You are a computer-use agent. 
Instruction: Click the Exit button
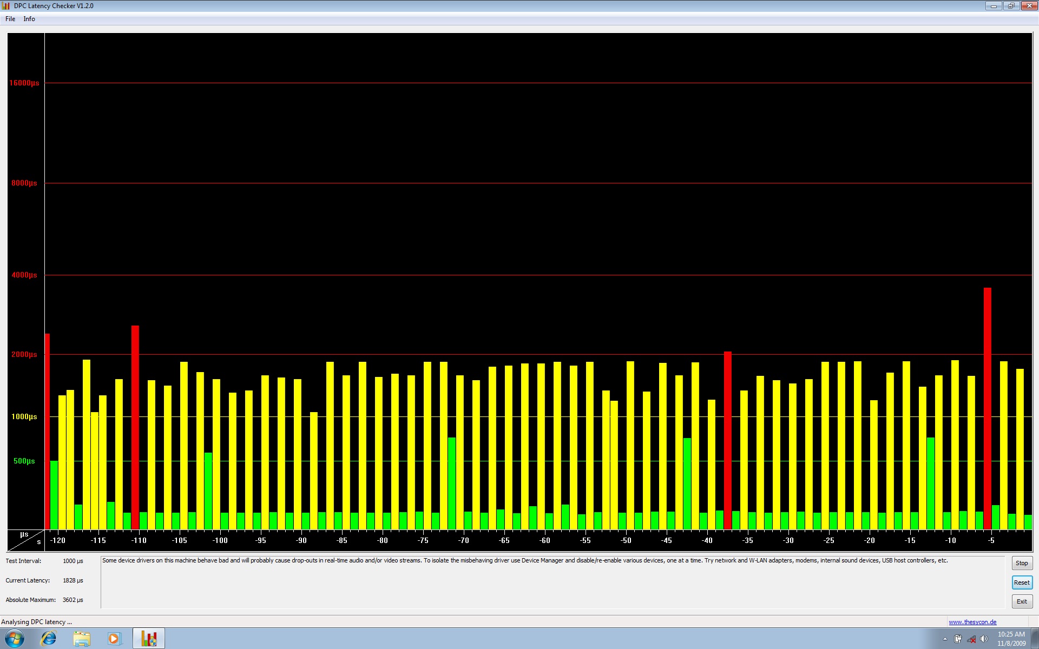[1022, 601]
